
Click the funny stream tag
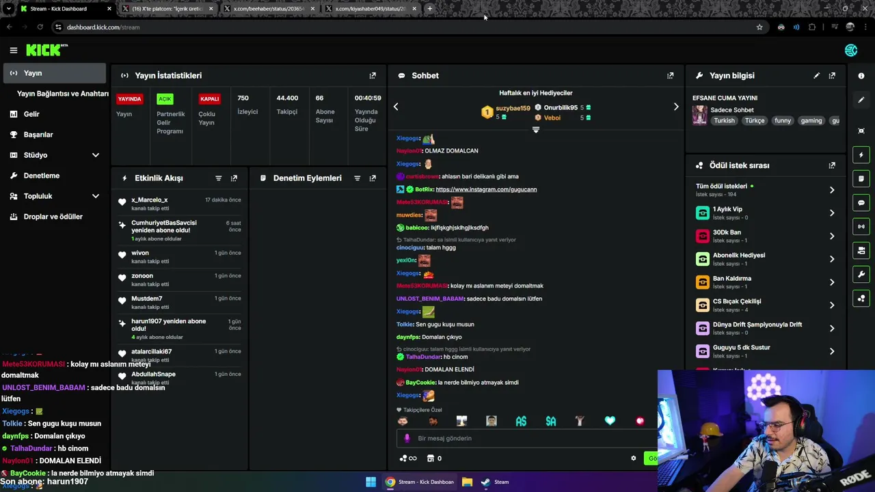click(783, 121)
